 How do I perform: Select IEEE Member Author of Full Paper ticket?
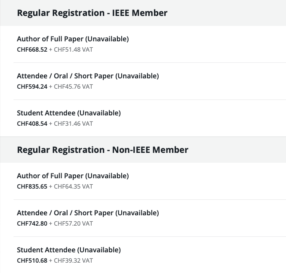pyautogui.click(x=73, y=39)
